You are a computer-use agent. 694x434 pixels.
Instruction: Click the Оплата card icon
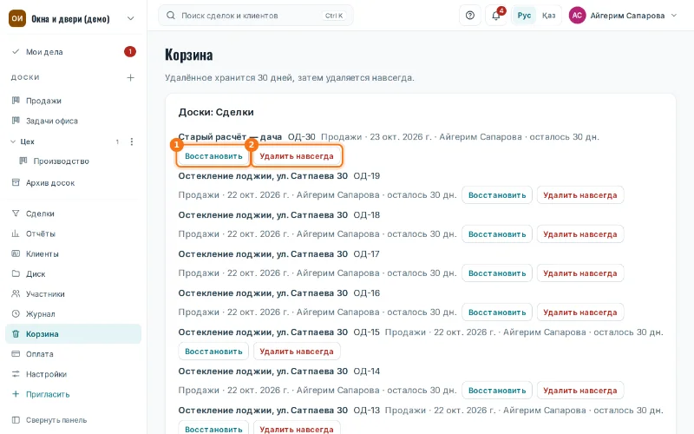(x=16, y=354)
